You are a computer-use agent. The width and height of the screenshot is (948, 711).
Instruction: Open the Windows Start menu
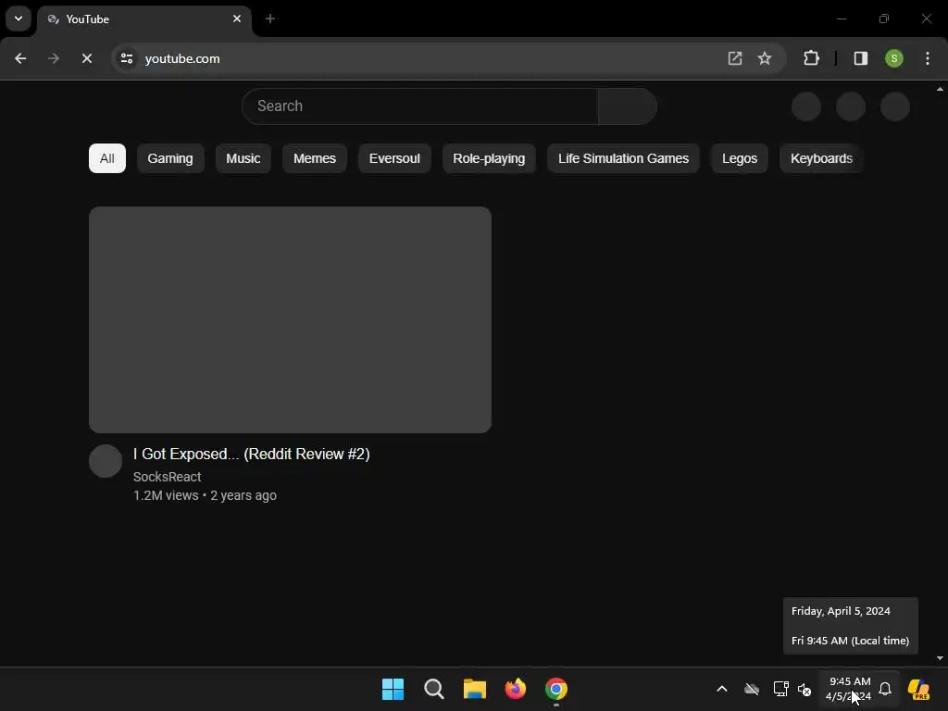[393, 689]
